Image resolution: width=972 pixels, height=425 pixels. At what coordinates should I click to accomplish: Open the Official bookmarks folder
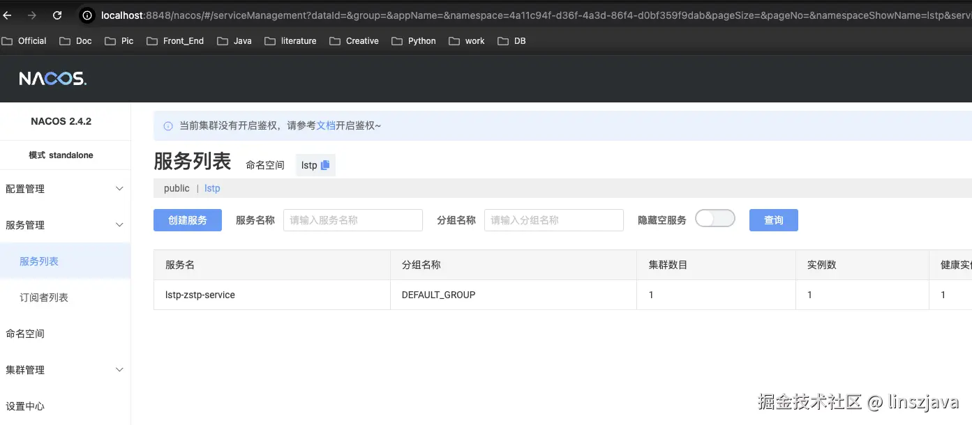click(x=24, y=41)
